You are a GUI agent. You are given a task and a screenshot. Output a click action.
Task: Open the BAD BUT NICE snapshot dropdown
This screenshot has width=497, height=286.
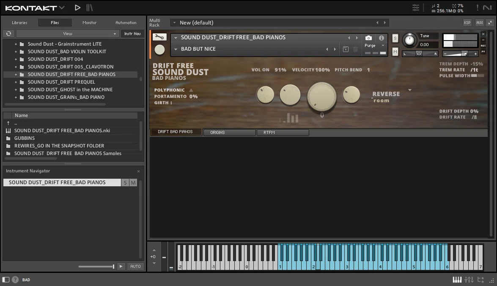[176, 49]
